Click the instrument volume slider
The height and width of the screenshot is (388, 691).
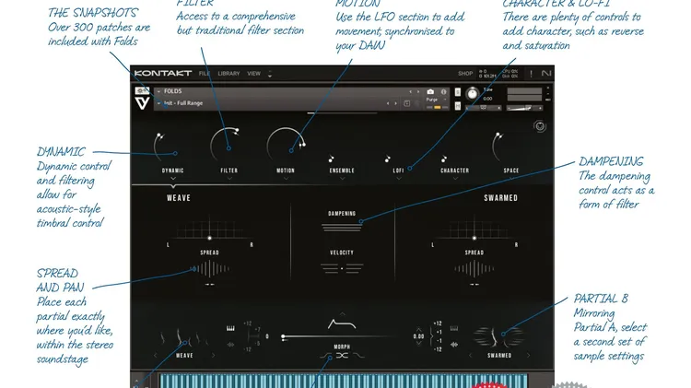[x=524, y=108]
